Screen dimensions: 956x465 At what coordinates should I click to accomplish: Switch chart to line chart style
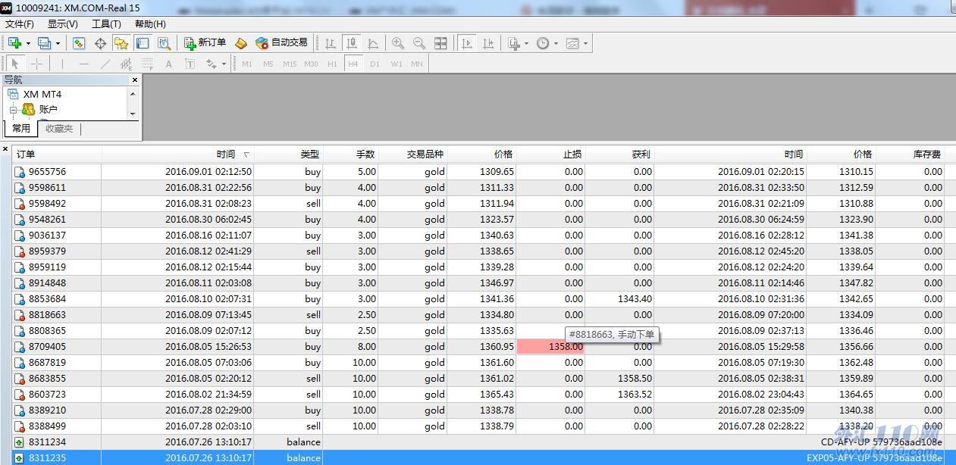(373, 43)
